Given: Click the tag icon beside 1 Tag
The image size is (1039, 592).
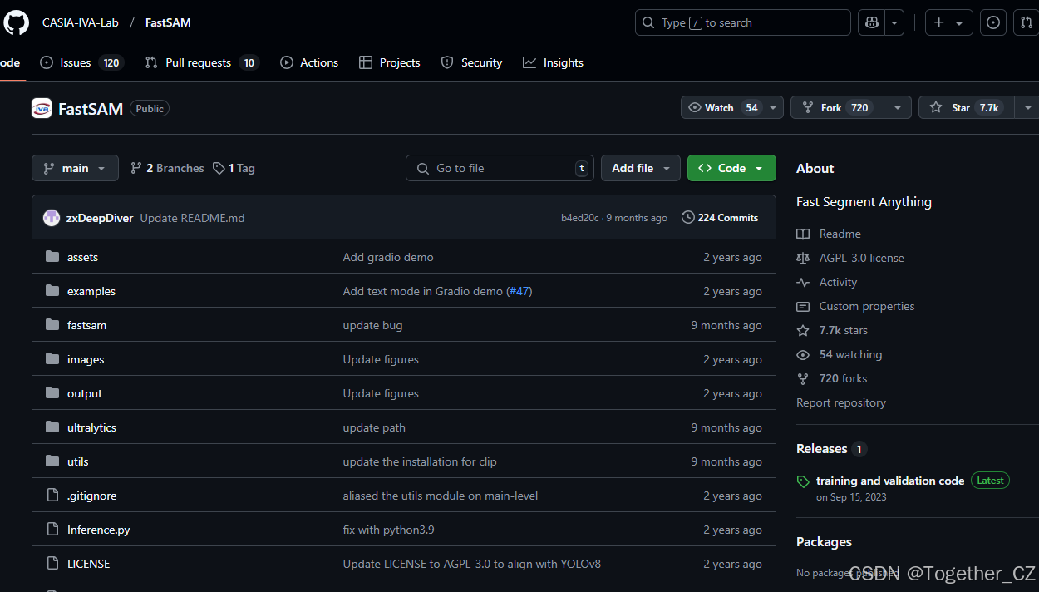Looking at the screenshot, I should 219,168.
